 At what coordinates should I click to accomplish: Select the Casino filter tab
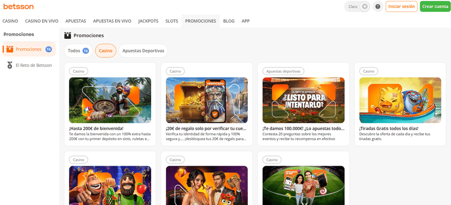click(x=106, y=50)
